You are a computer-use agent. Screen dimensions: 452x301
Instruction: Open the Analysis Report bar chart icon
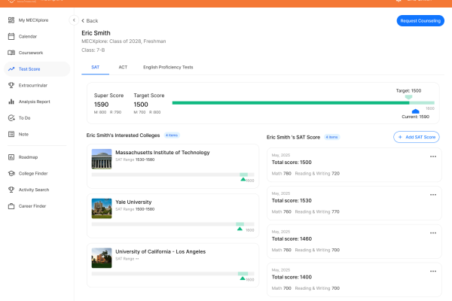(x=11, y=102)
